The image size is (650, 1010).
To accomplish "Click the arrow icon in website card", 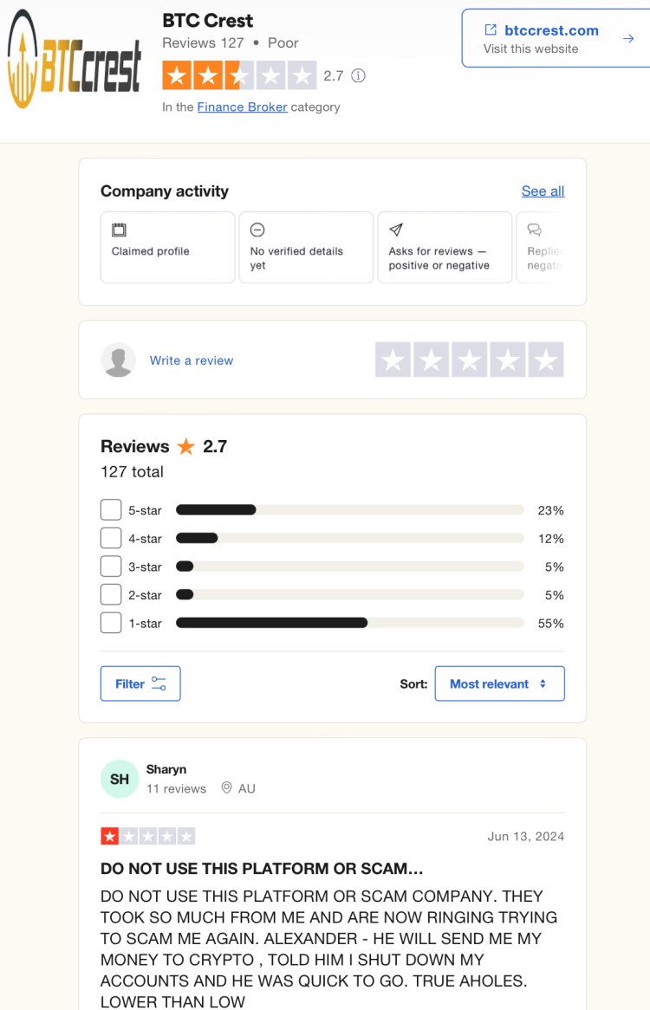I will click(x=628, y=39).
